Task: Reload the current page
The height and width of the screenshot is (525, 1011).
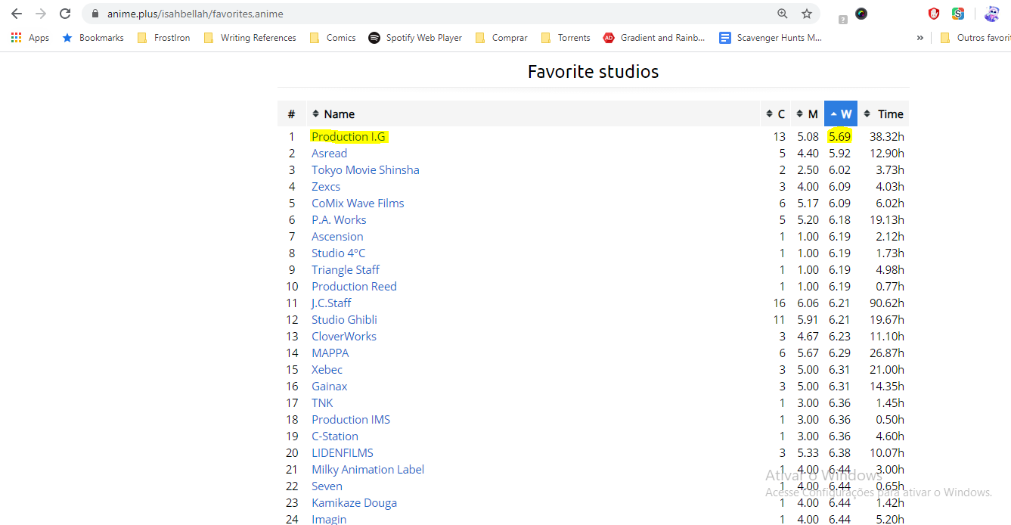Action: [65, 14]
